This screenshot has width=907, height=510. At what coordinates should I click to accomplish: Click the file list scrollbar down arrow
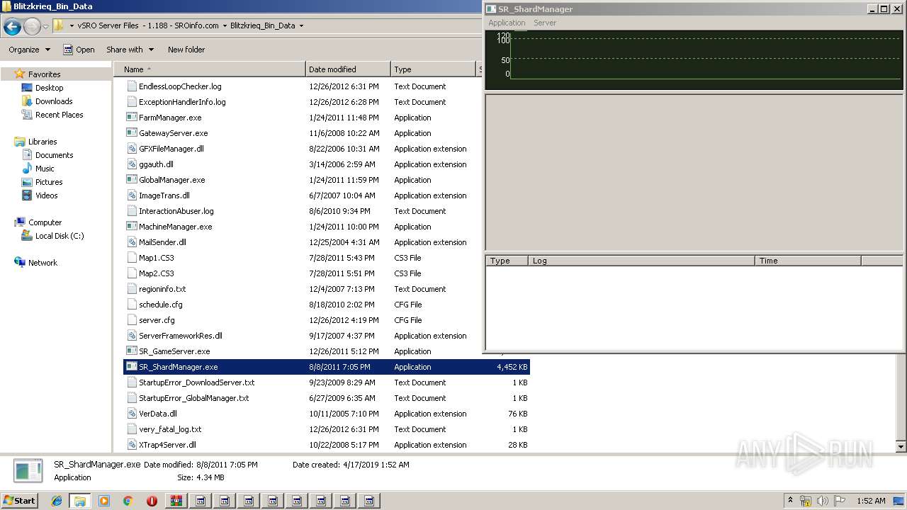coord(901,447)
